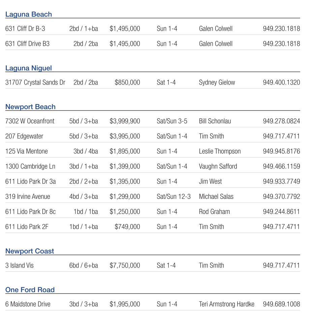Select the 31707 Crystal Sands Dr listing
Viewport: 310px width, 313px height.
click(35, 82)
